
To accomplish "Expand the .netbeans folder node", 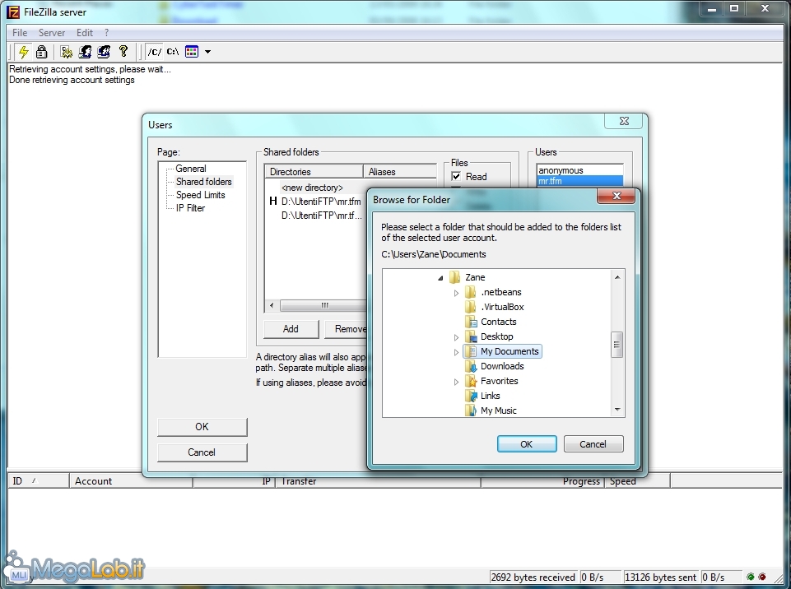I will [x=456, y=293].
